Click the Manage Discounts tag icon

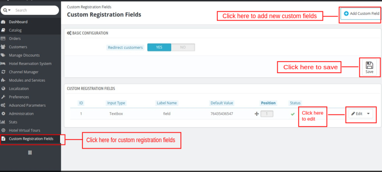(3, 55)
